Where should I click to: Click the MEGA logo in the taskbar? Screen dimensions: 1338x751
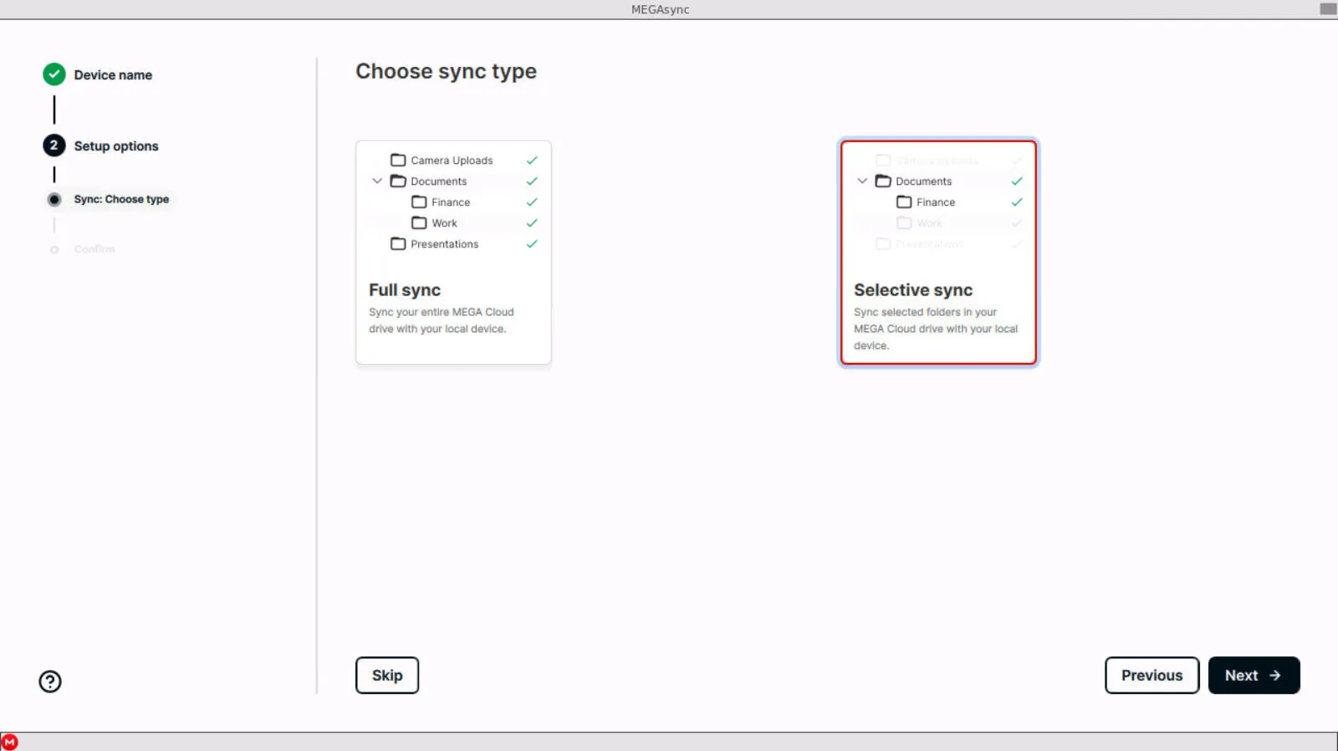coord(9,742)
